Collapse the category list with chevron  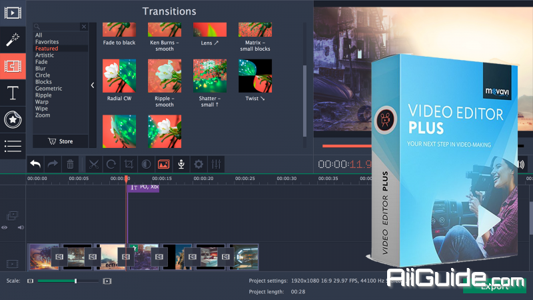pyautogui.click(x=93, y=85)
